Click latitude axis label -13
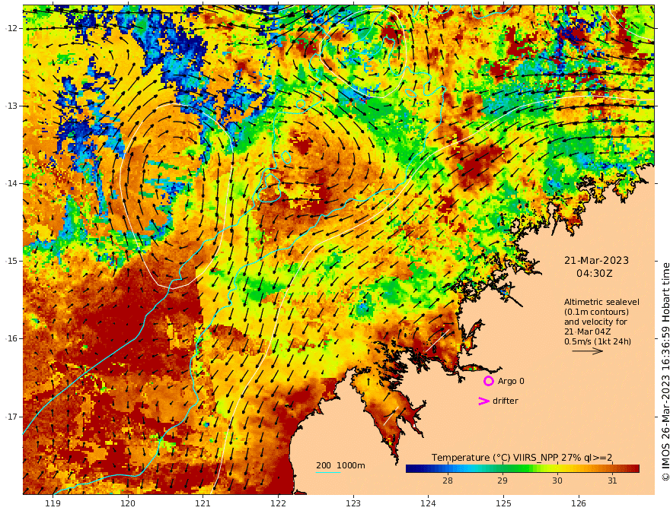Image resolution: width=670 pixels, height=517 pixels. point(11,106)
